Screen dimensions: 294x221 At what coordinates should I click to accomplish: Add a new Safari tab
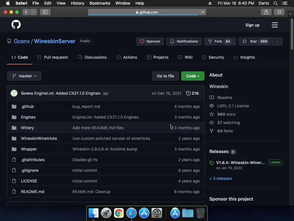coord(290,14)
